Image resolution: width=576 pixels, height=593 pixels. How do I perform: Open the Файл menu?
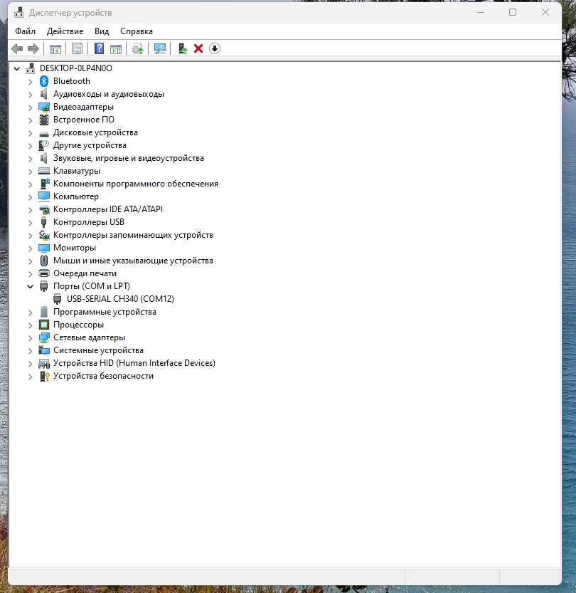pos(25,31)
